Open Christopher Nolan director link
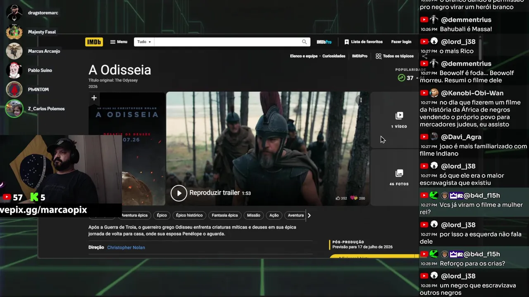This screenshot has height=297, width=529. click(x=126, y=247)
